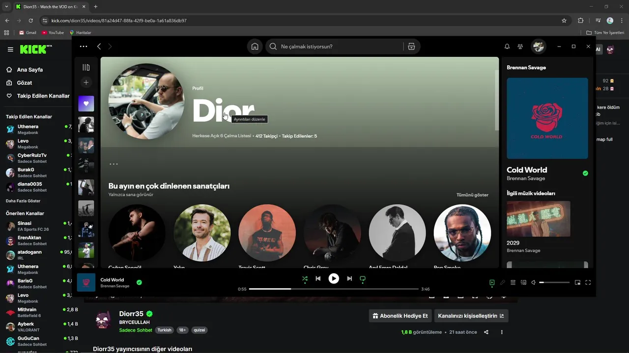Viewport: 629px width, 353px height.
Task: Open the Takip Edilenler: 5 link
Action: [299, 136]
